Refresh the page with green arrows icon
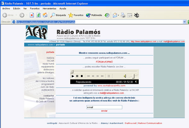The width and height of the screenshot is (189, 128). (38, 15)
